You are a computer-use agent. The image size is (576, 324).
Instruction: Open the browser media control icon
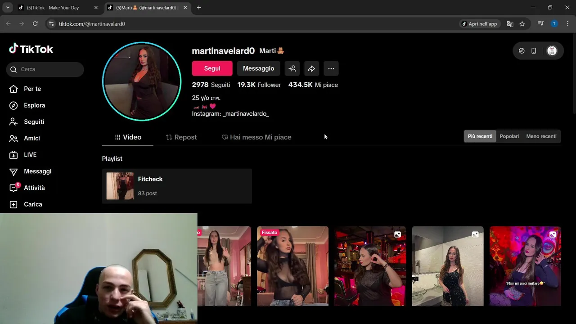coord(541,24)
